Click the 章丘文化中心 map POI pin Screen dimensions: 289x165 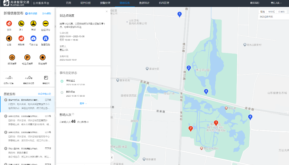pos(201,148)
